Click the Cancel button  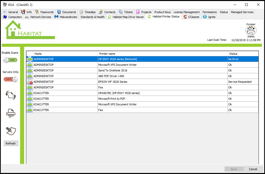(253, 169)
